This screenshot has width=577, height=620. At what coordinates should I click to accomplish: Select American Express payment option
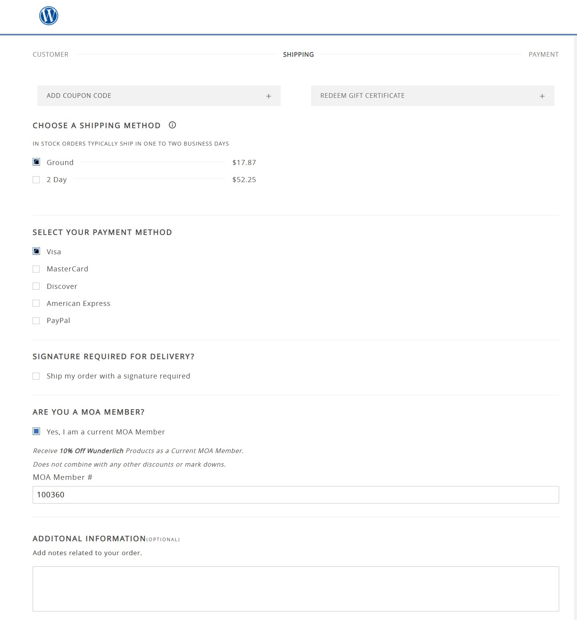[36, 303]
